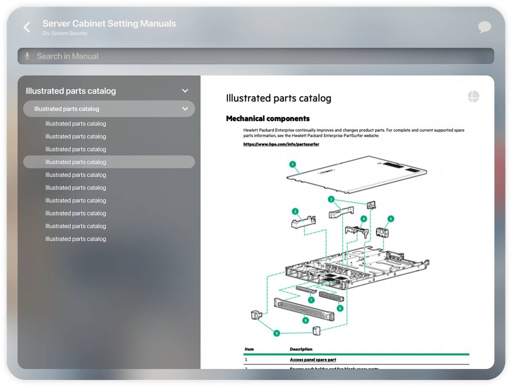The width and height of the screenshot is (512, 387).
Task: Click callout number 9 in the diagram
Action: [x=276, y=333]
